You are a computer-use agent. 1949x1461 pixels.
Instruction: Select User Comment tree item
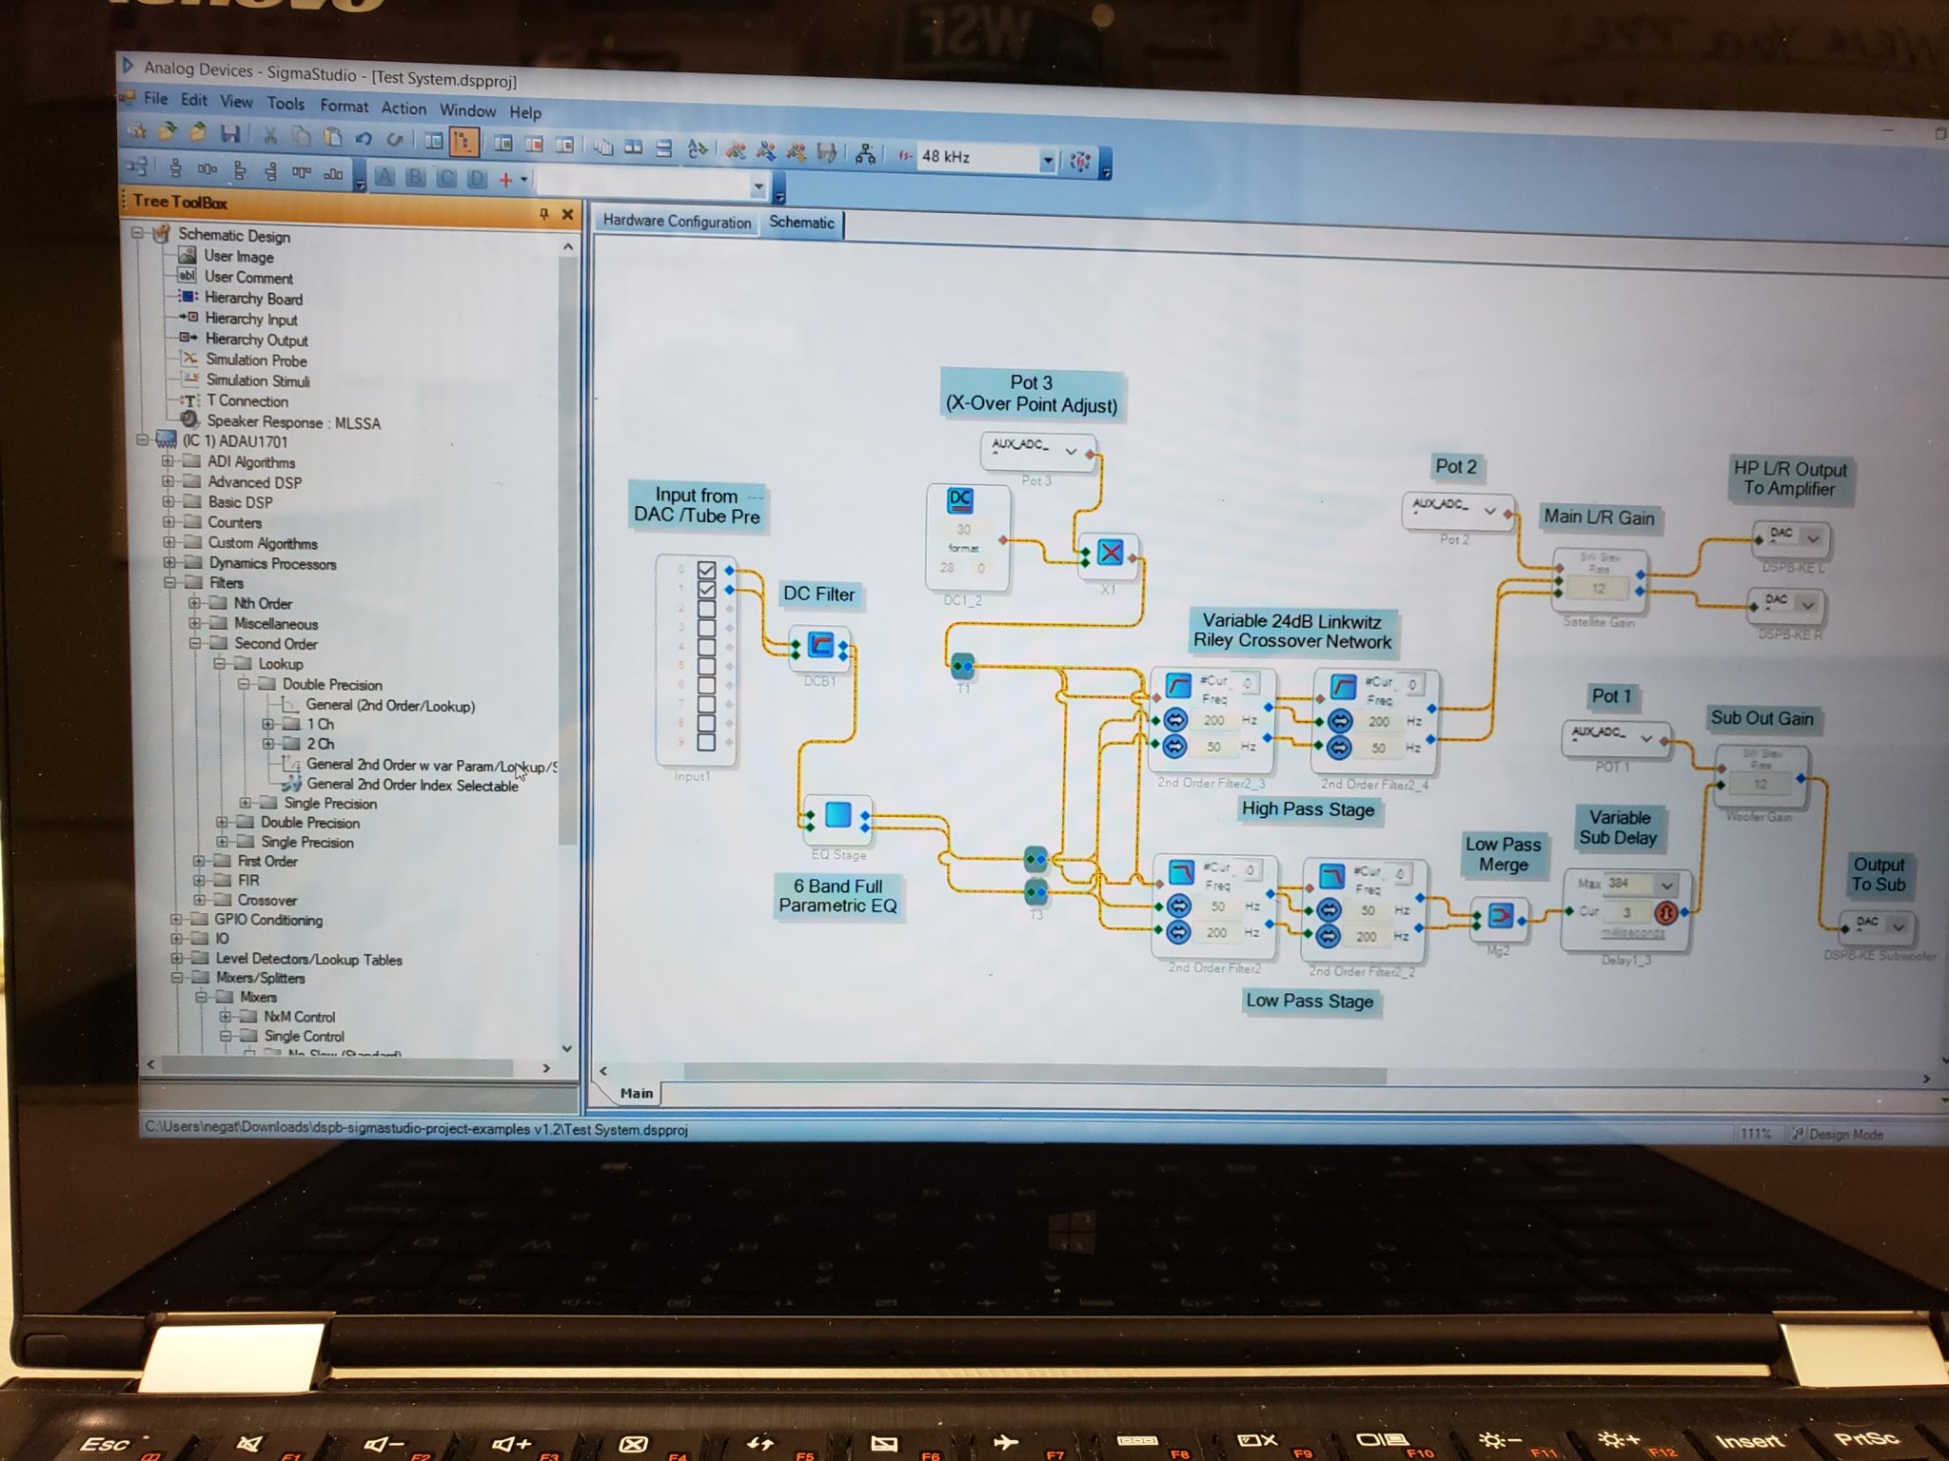pos(248,278)
